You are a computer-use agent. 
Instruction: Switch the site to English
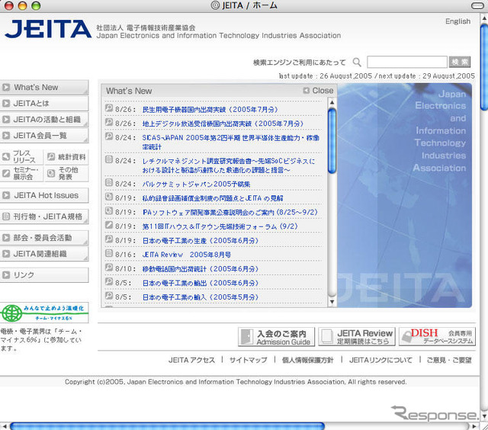457,21
